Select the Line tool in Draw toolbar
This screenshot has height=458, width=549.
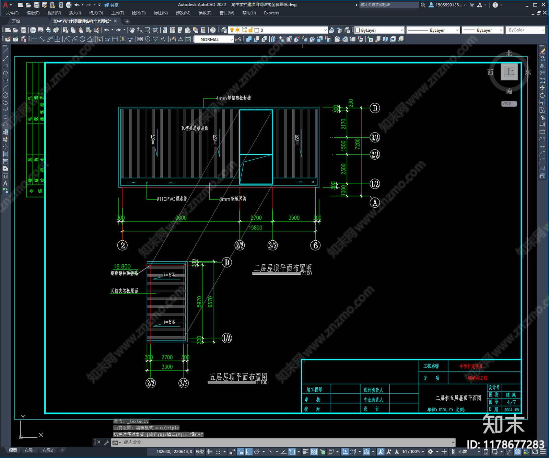pyautogui.click(x=5, y=51)
